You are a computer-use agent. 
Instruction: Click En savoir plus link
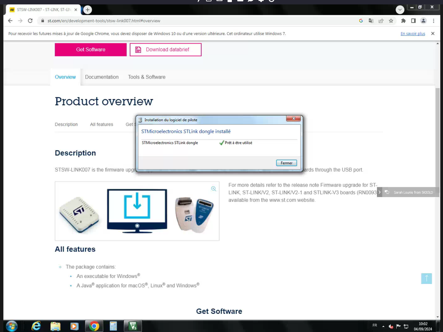(x=413, y=34)
